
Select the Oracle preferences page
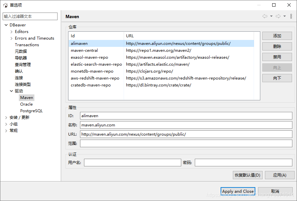coord(26,104)
